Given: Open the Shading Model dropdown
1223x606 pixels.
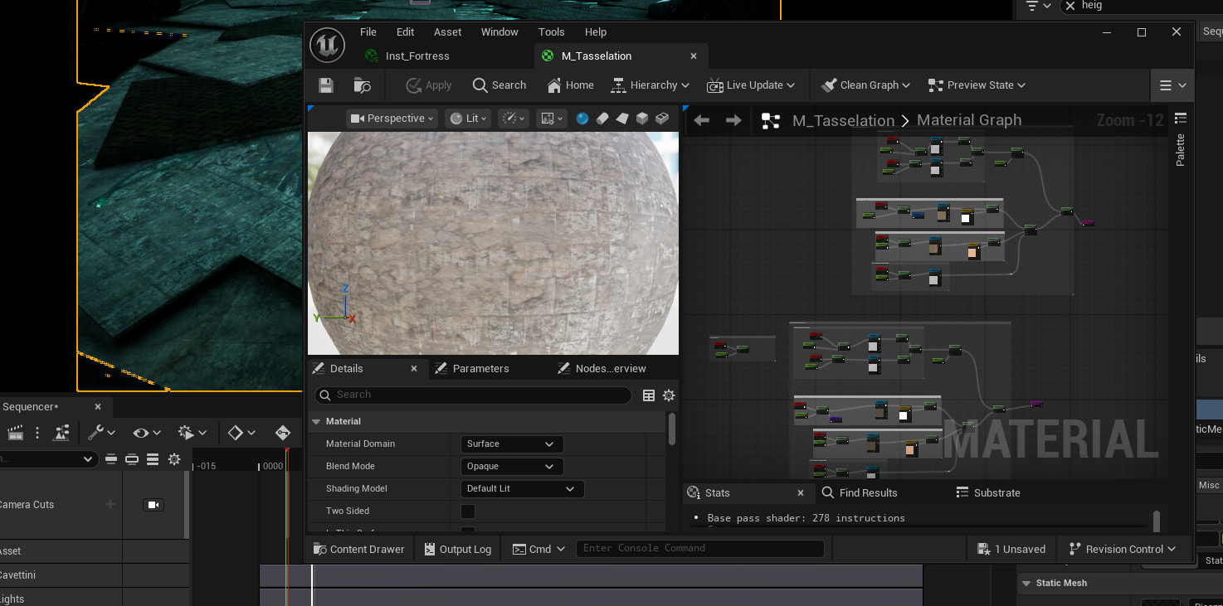Looking at the screenshot, I should [x=521, y=489].
